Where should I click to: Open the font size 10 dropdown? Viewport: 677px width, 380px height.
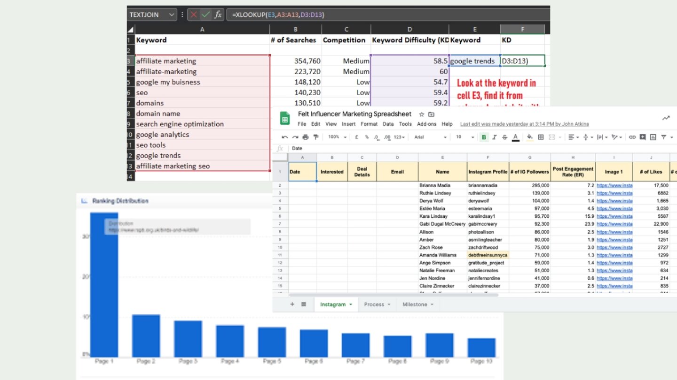click(x=464, y=137)
